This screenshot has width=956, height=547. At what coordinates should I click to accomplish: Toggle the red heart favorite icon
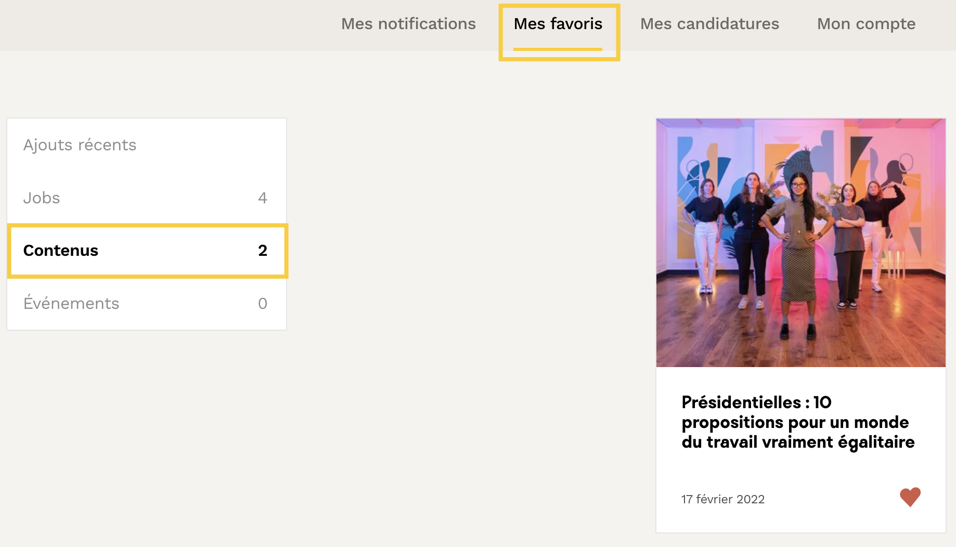910,498
